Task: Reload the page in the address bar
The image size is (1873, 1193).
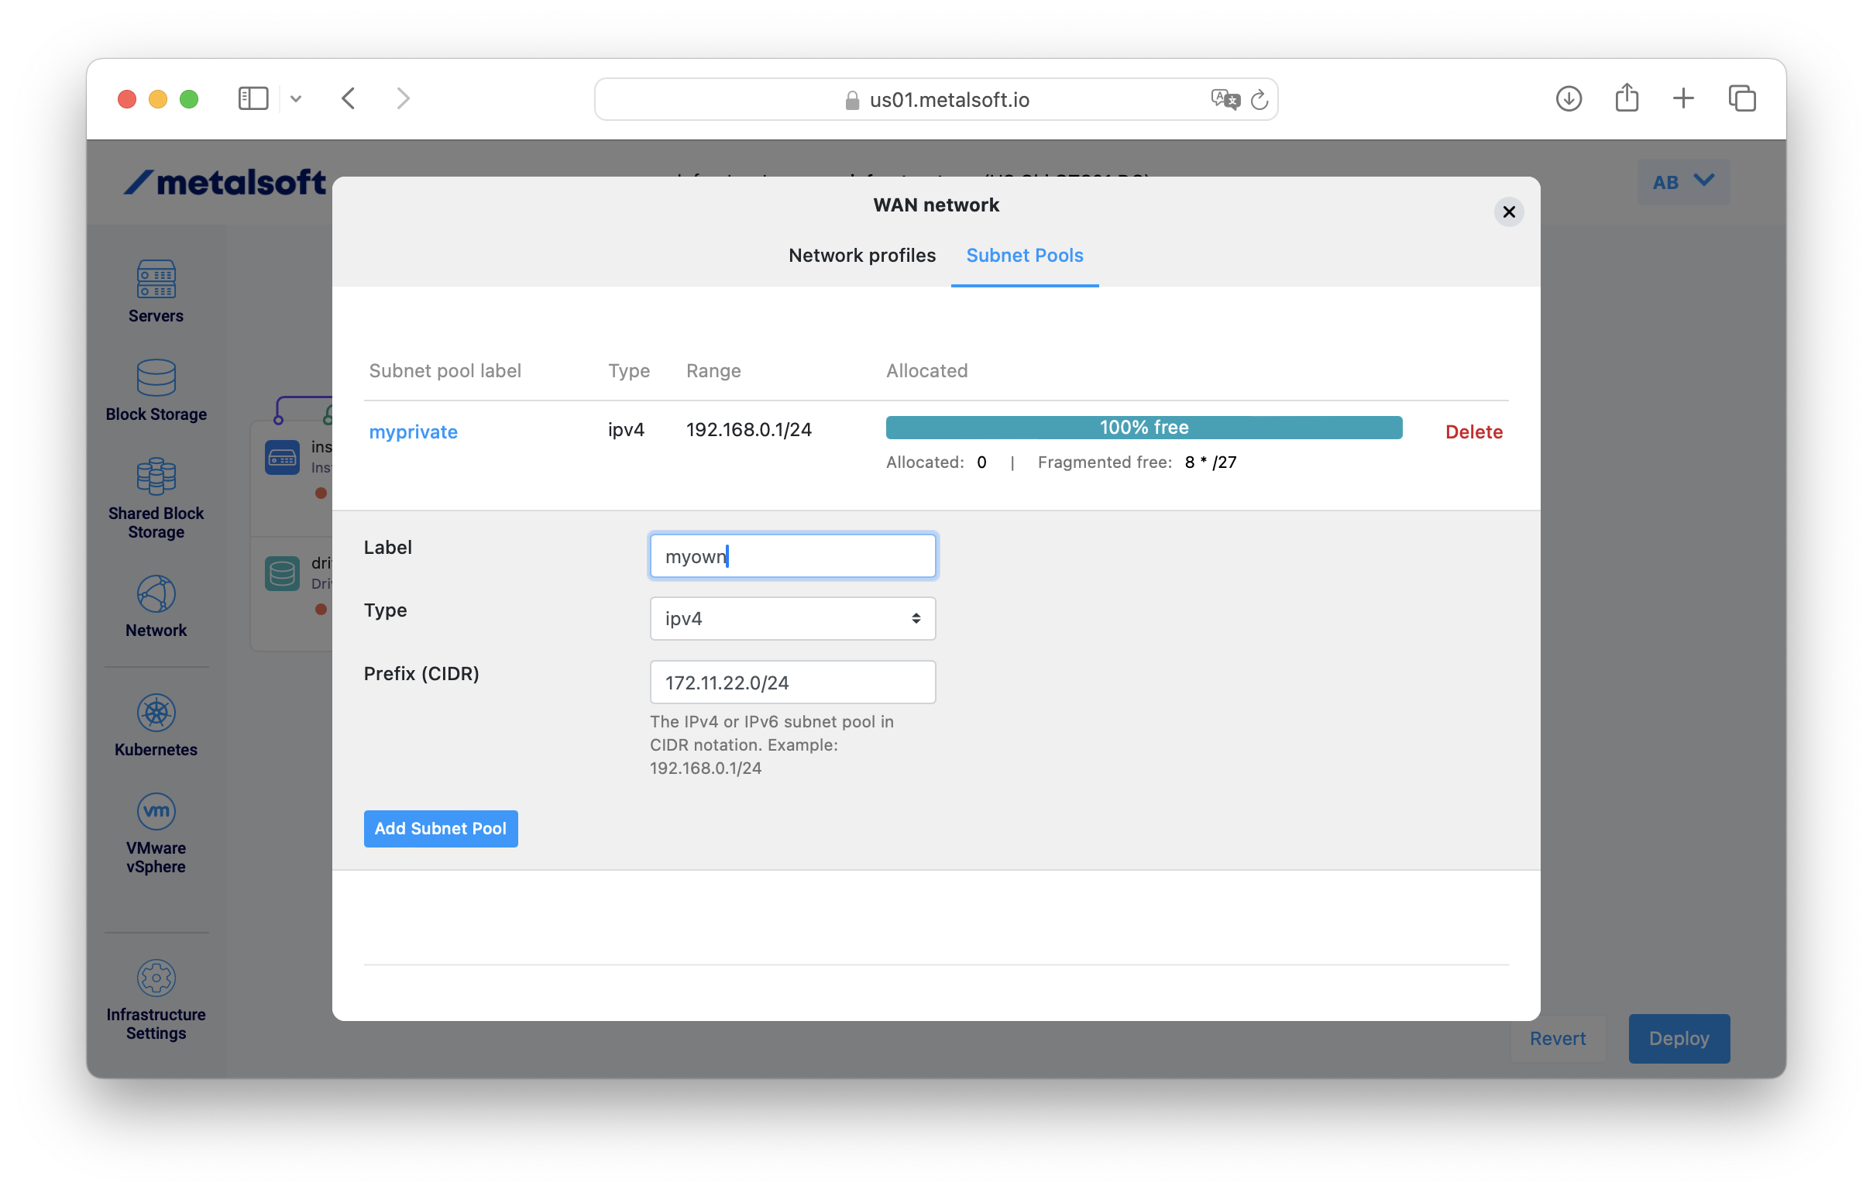Action: click(x=1259, y=100)
